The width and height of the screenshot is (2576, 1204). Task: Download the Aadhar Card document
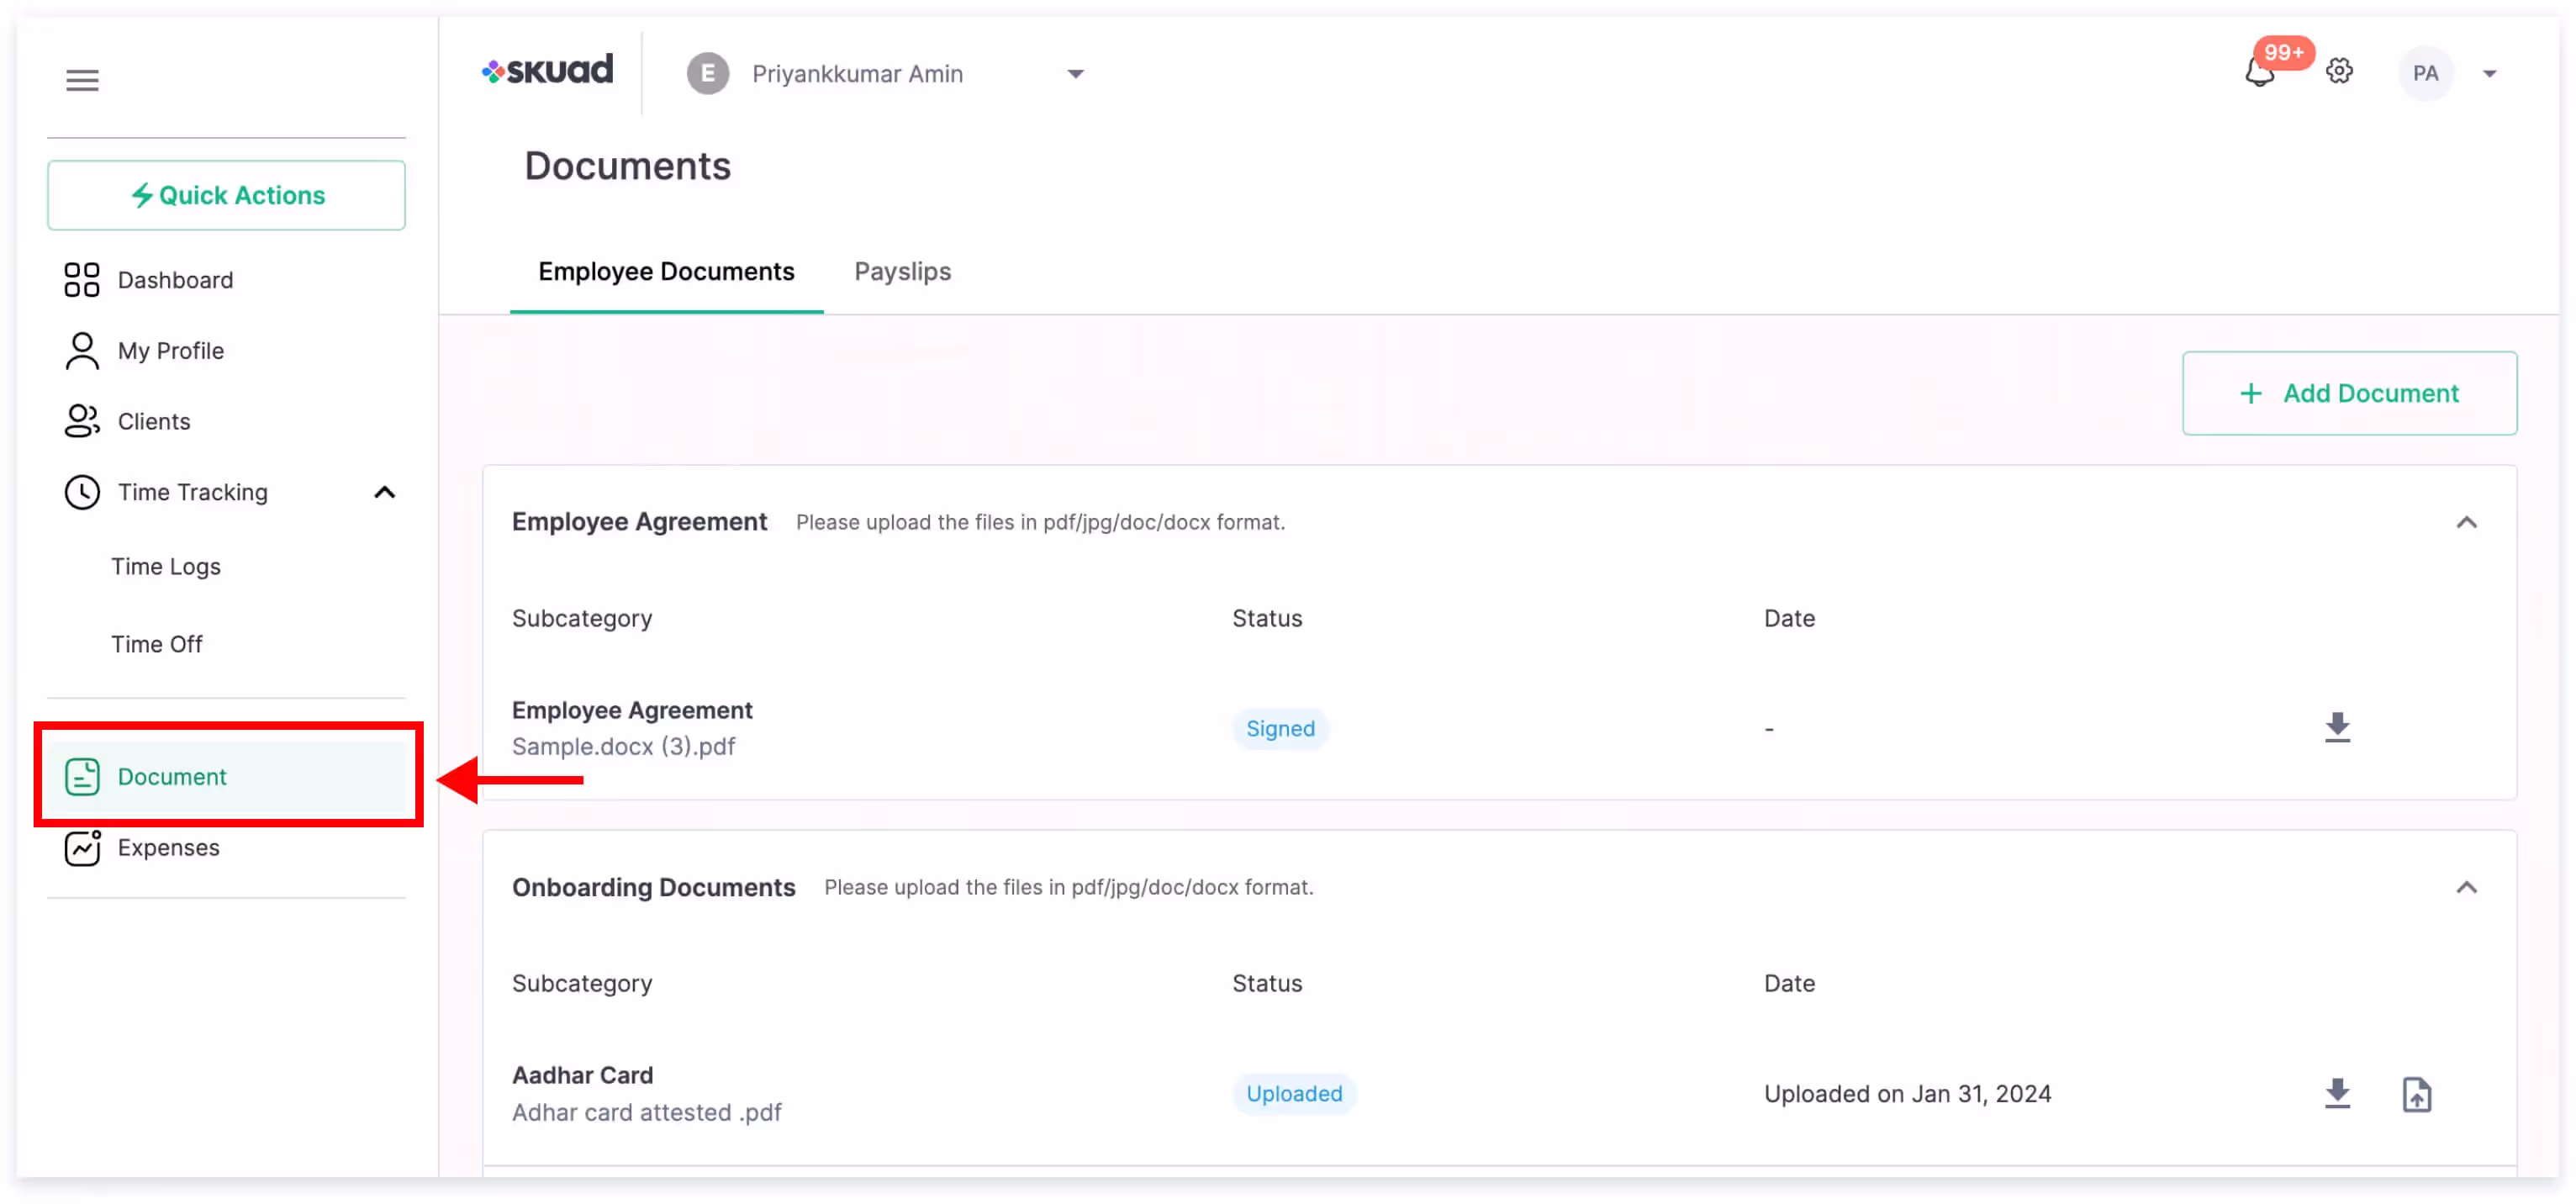[2337, 1094]
